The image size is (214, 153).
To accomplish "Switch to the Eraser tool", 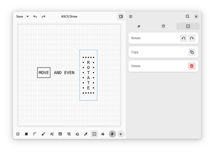I will pos(77,134).
